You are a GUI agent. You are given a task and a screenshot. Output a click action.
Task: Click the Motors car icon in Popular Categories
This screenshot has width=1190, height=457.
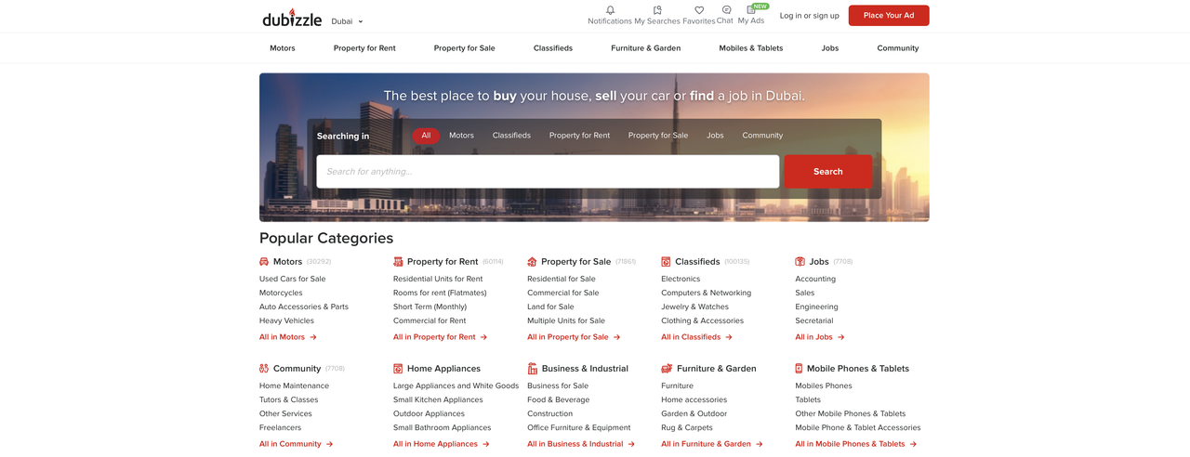(264, 262)
